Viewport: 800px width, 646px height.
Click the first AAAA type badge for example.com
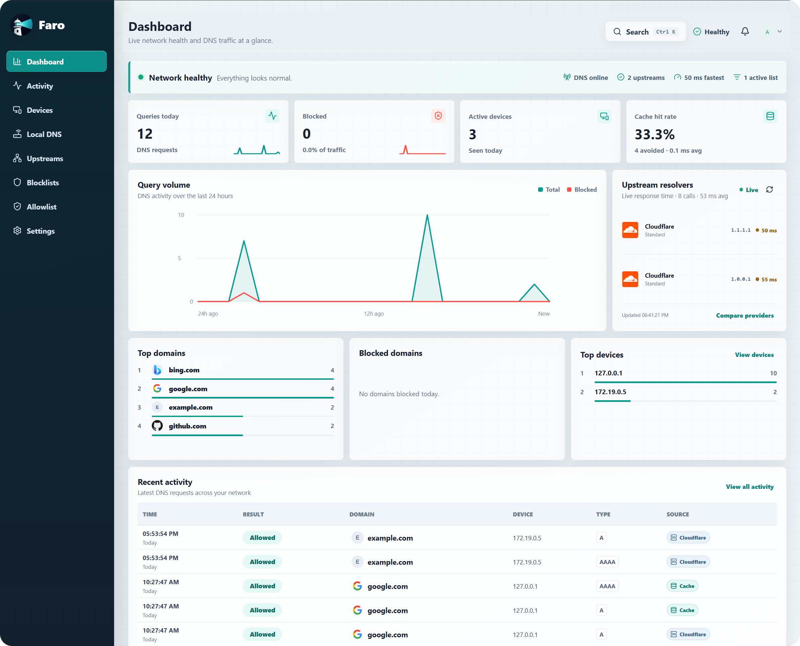[x=607, y=561]
